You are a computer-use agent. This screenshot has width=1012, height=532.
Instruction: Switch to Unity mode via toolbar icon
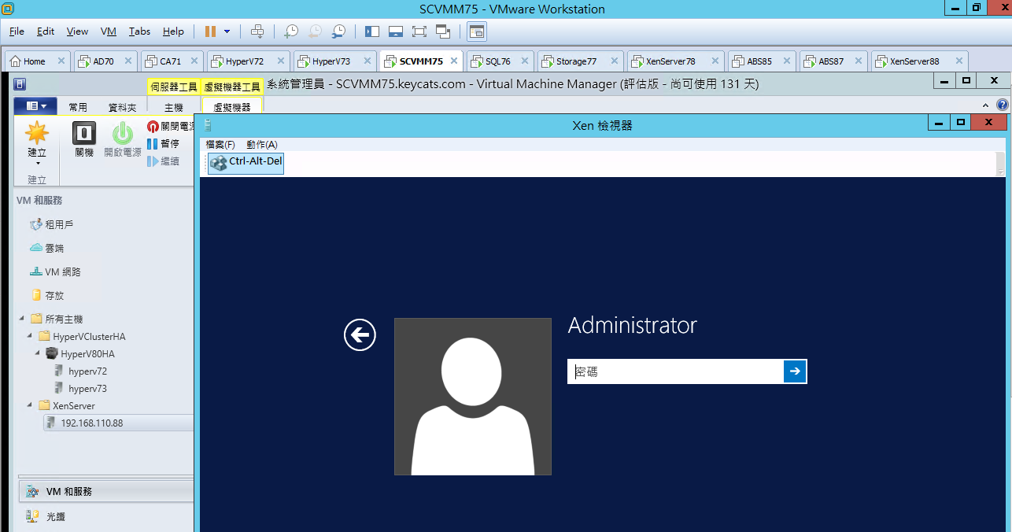(442, 31)
